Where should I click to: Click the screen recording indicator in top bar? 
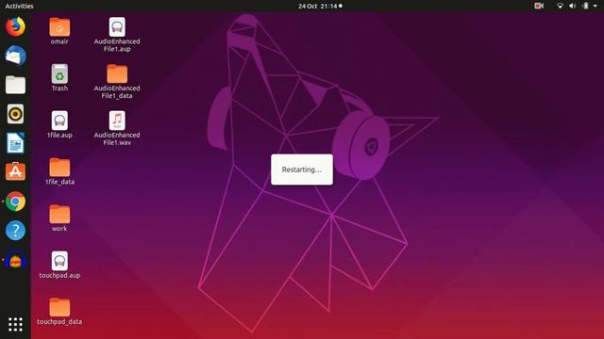pyautogui.click(x=539, y=6)
